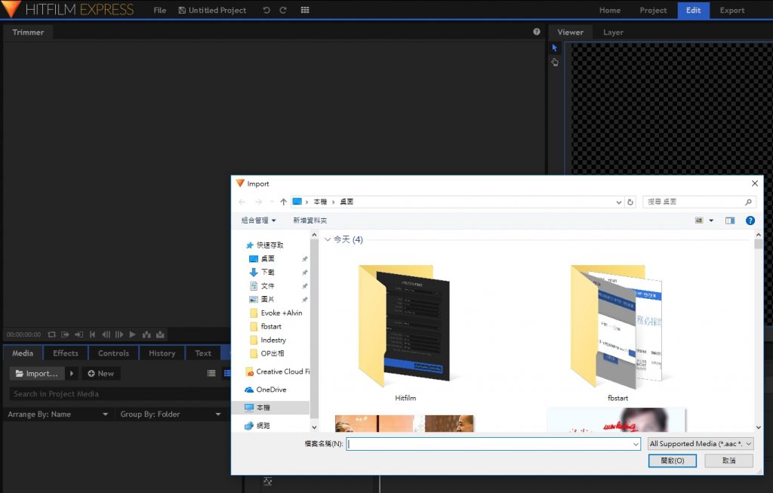Click the file name input field
This screenshot has width=773, height=493.
pyautogui.click(x=489, y=444)
